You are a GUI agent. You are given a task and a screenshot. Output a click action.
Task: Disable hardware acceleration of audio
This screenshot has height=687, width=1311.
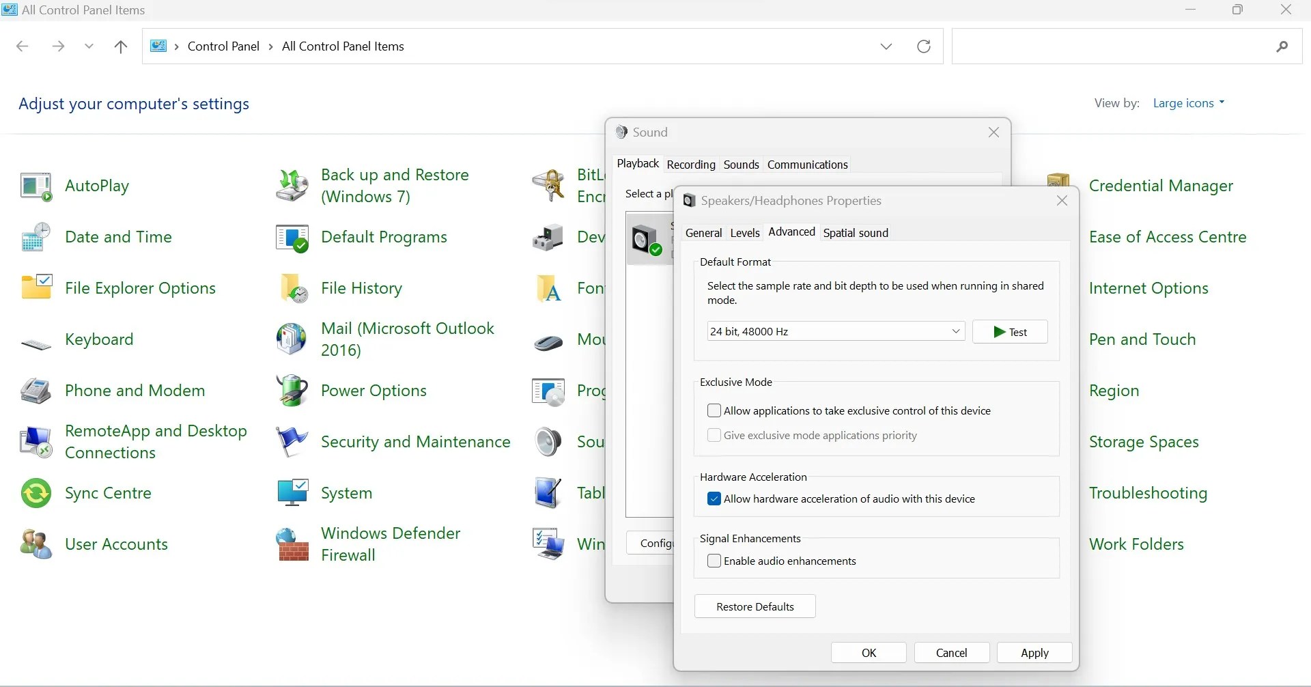714,499
